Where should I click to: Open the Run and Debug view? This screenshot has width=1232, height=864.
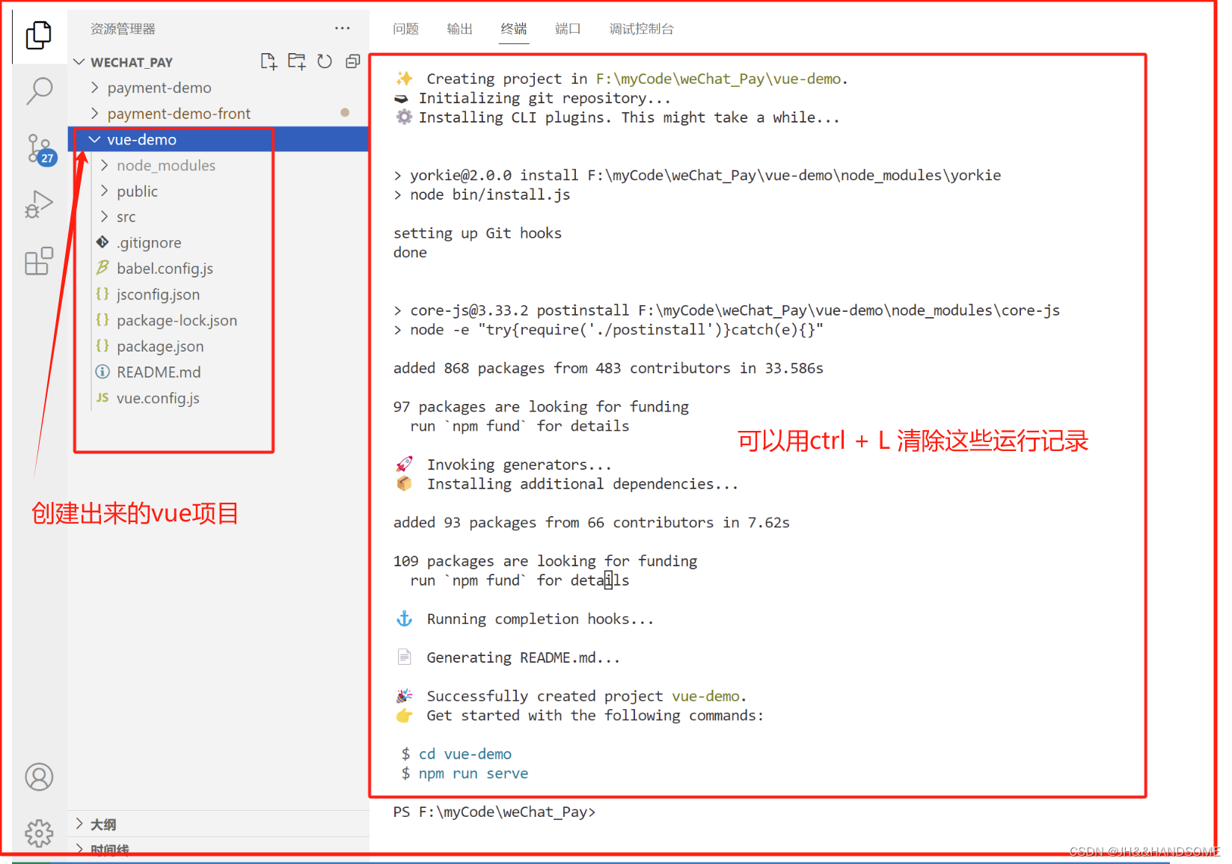coord(39,203)
